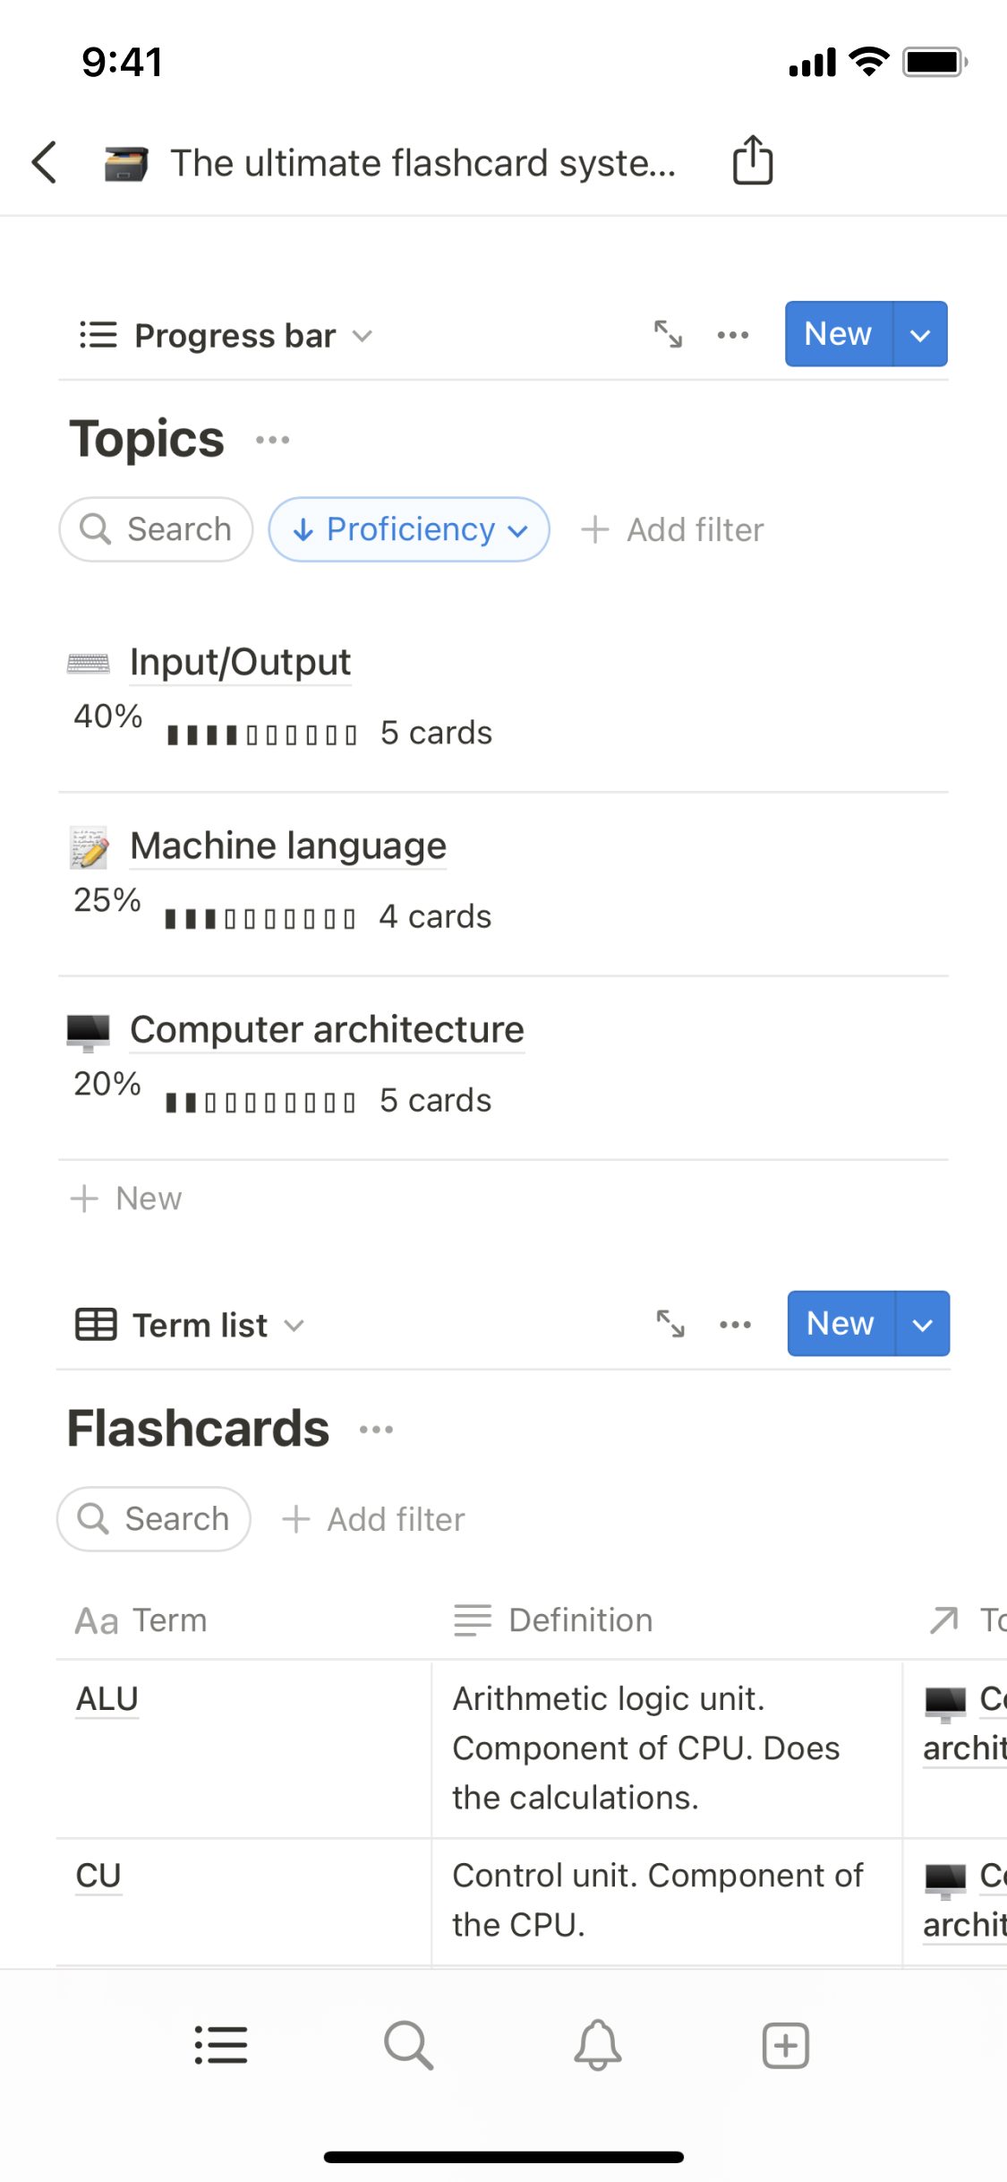The width and height of the screenshot is (1007, 2182).
Task: Expand the Topics New button dropdown arrow
Action: pos(920,335)
